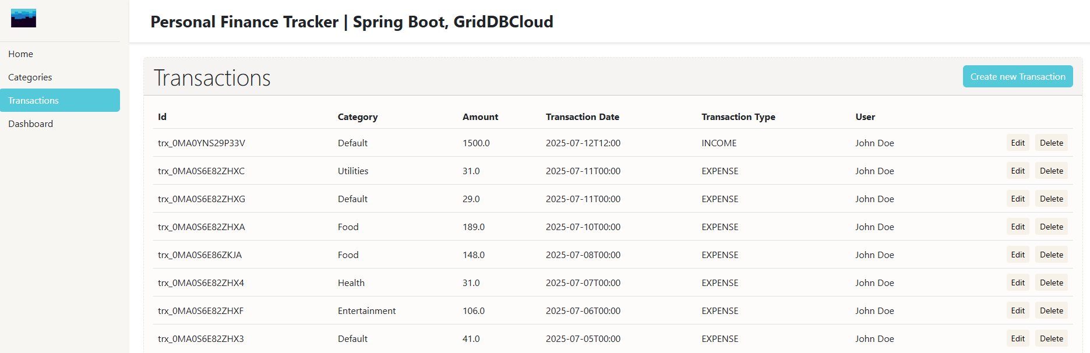Delete the 1500.0 INCOME transaction
Image resolution: width=1090 pixels, height=353 pixels.
point(1051,143)
